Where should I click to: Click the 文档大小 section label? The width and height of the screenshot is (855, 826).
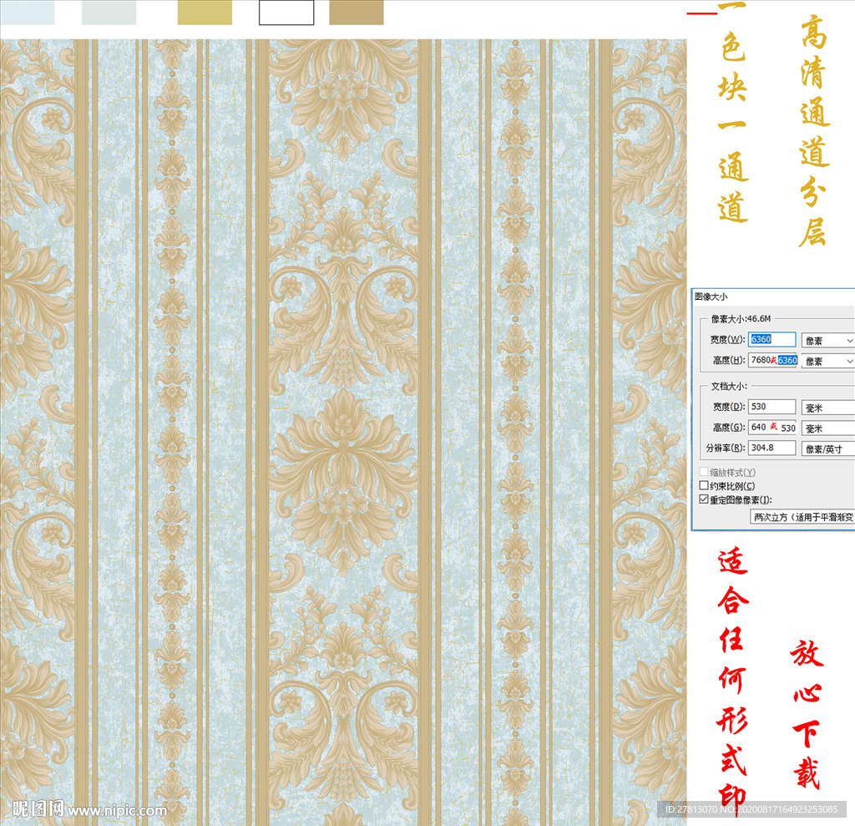[x=728, y=386]
